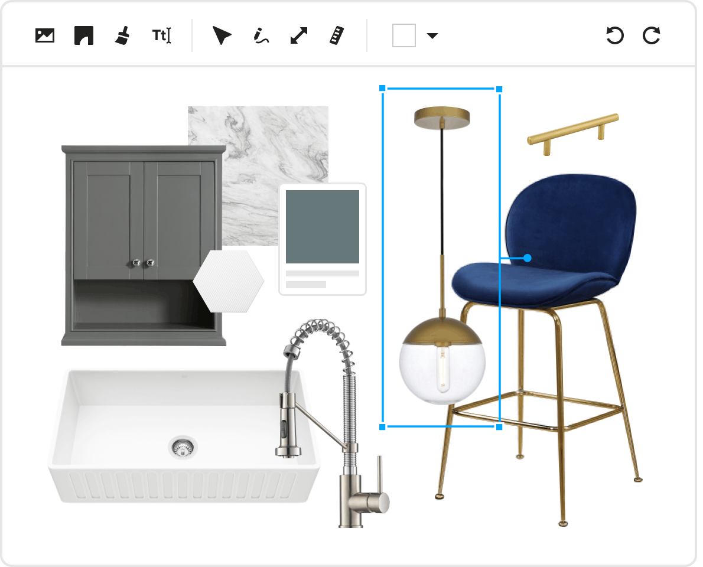Activate the paint brush tool
The width and height of the screenshot is (703, 567).
click(122, 35)
